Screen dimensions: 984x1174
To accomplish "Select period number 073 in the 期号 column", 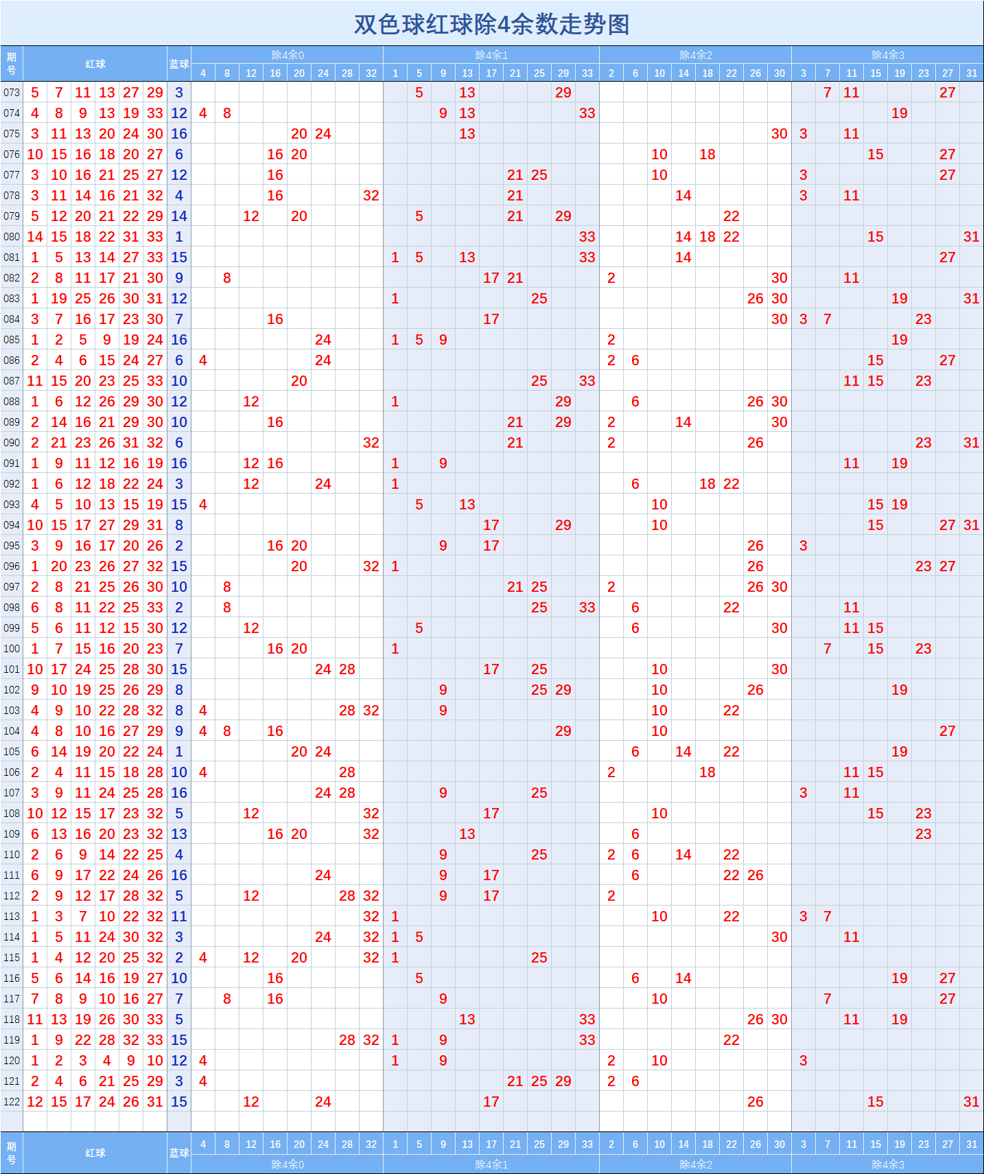I will click(12, 92).
